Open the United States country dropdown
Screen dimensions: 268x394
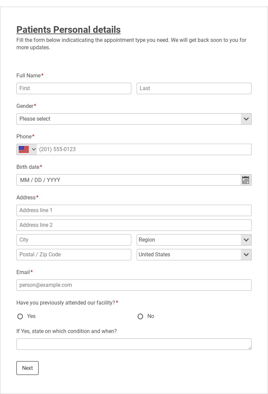194,255
